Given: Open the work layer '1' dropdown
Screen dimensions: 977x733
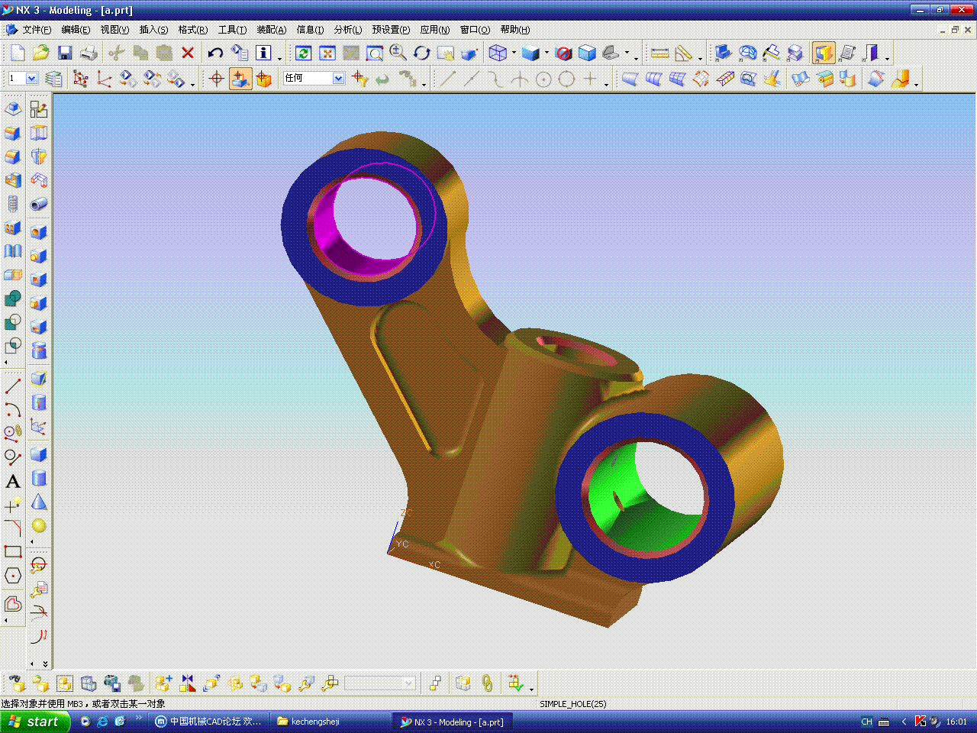Looking at the screenshot, I should click(x=31, y=79).
